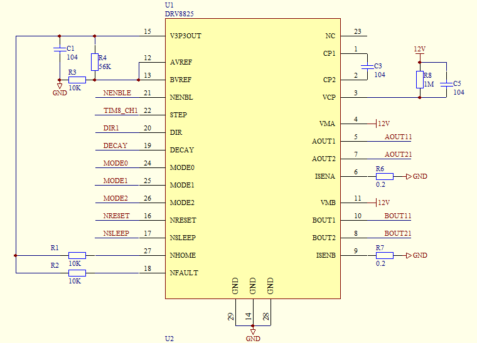
Task: Click the NHOME pin name
Action: click(183, 255)
